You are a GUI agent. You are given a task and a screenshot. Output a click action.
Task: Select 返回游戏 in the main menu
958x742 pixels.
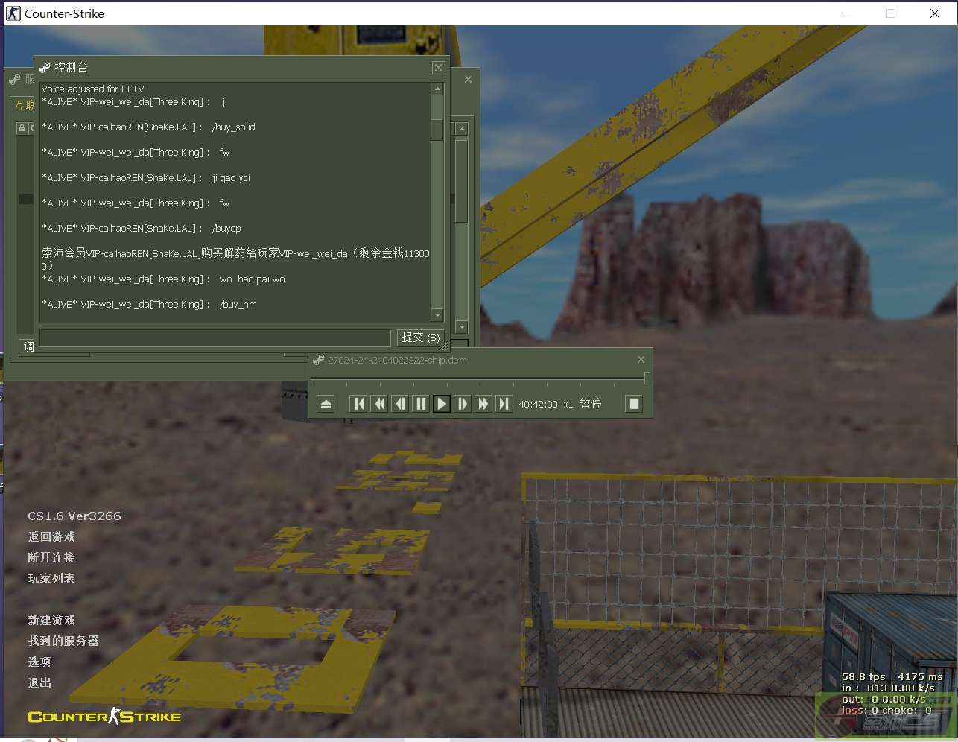51,536
